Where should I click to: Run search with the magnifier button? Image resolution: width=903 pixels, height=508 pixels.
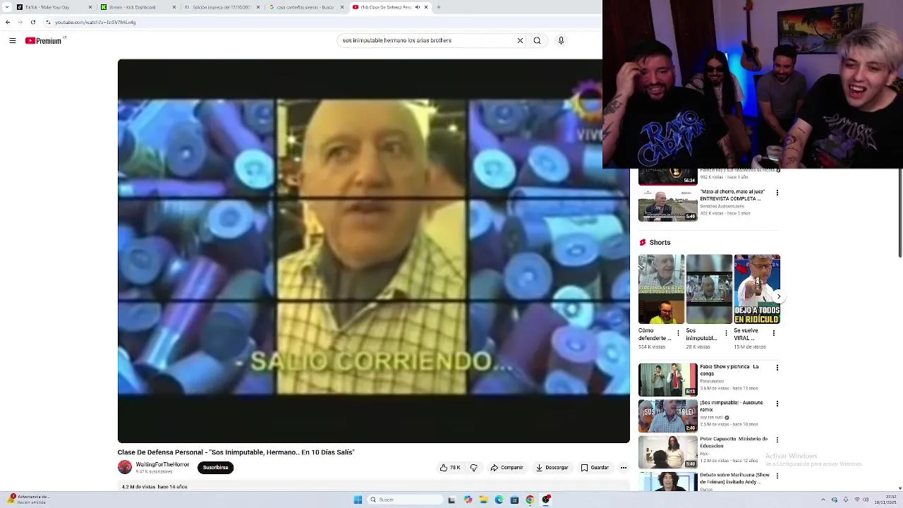(x=537, y=40)
